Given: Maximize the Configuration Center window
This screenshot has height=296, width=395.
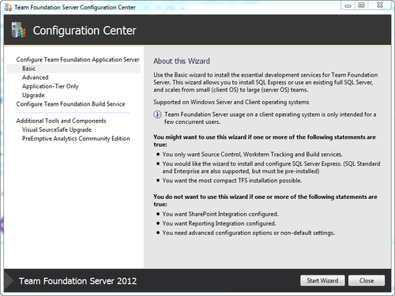Looking at the screenshot, I should click(362, 6).
